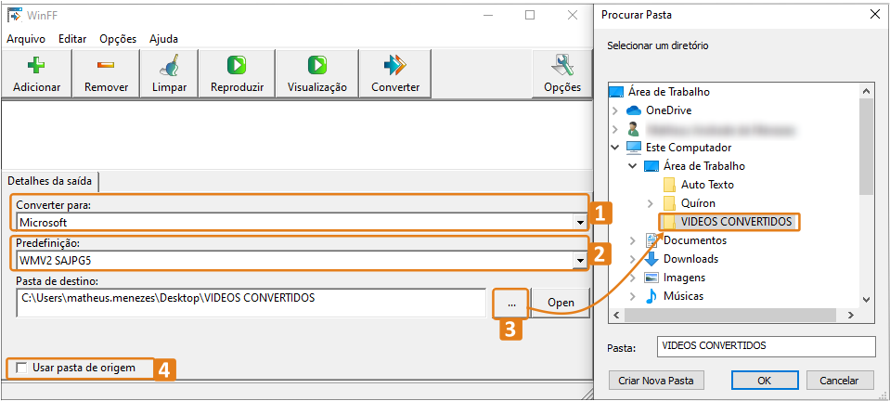
Task: Click the Pasta de destino path field
Action: 252,303
